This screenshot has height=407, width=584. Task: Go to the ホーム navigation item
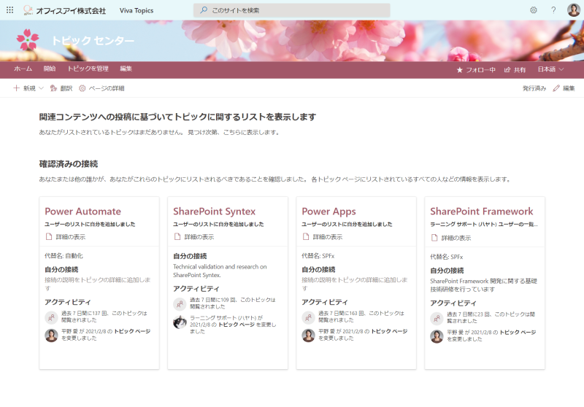pyautogui.click(x=23, y=69)
